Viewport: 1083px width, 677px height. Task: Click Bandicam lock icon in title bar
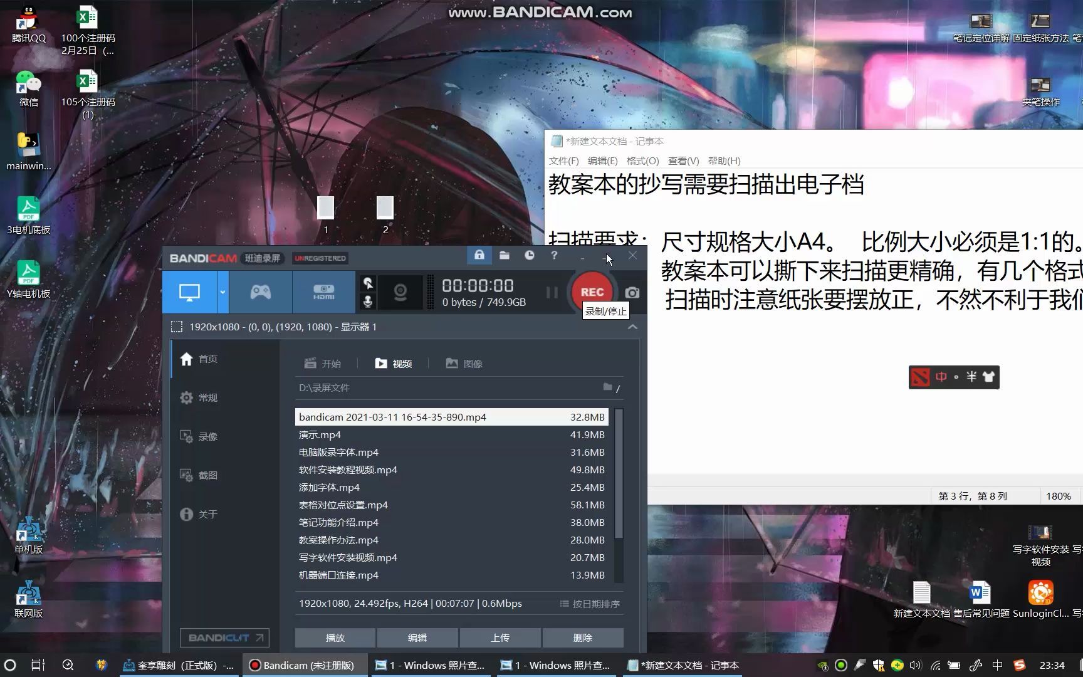click(x=479, y=255)
